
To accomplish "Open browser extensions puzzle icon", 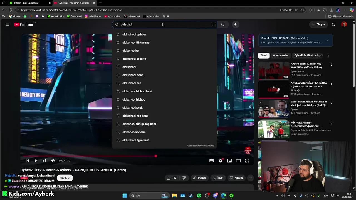I will (311, 10).
